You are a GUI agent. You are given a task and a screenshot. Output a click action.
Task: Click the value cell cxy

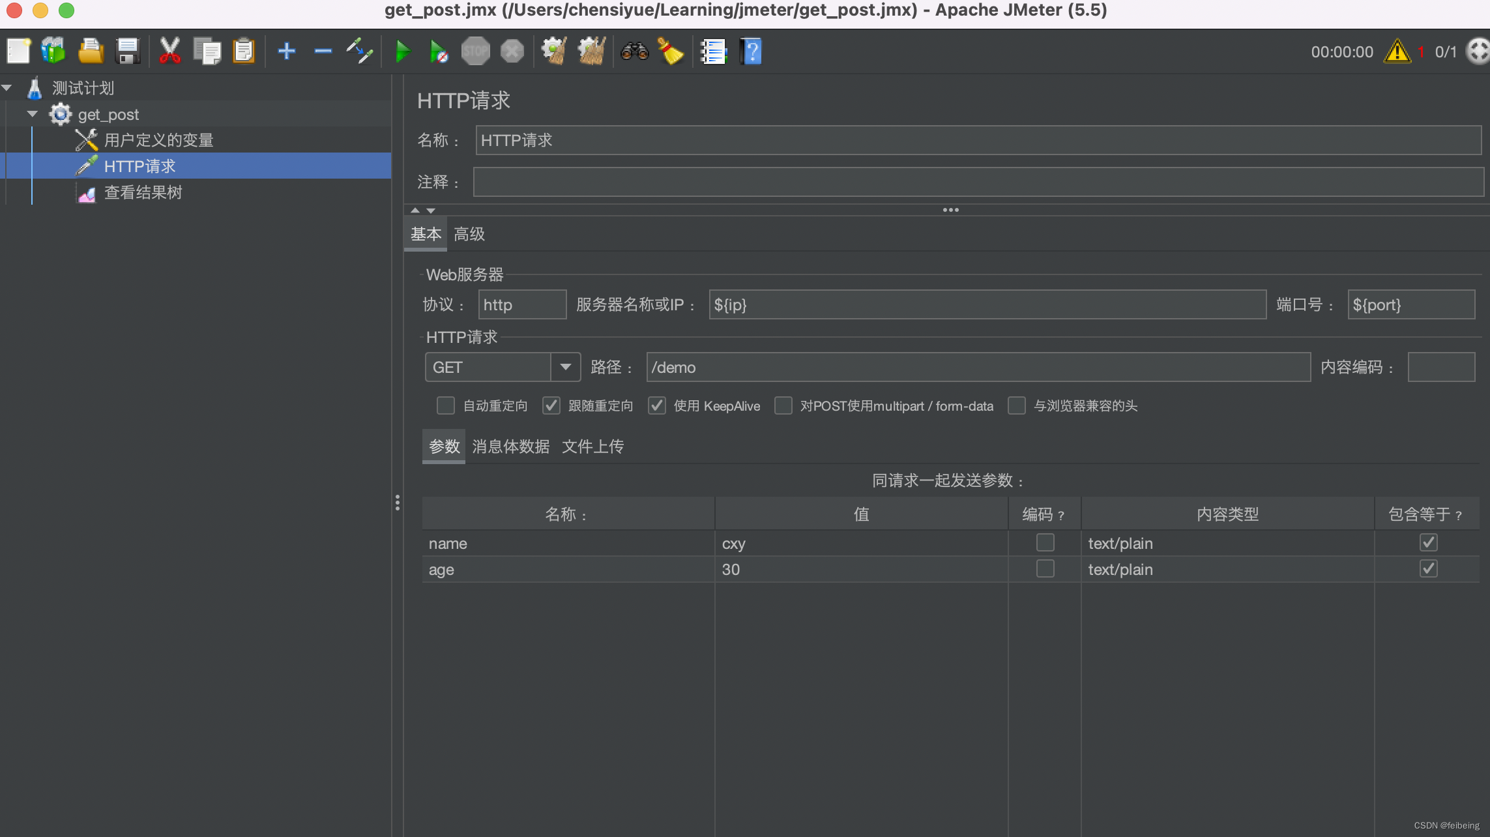[862, 543]
